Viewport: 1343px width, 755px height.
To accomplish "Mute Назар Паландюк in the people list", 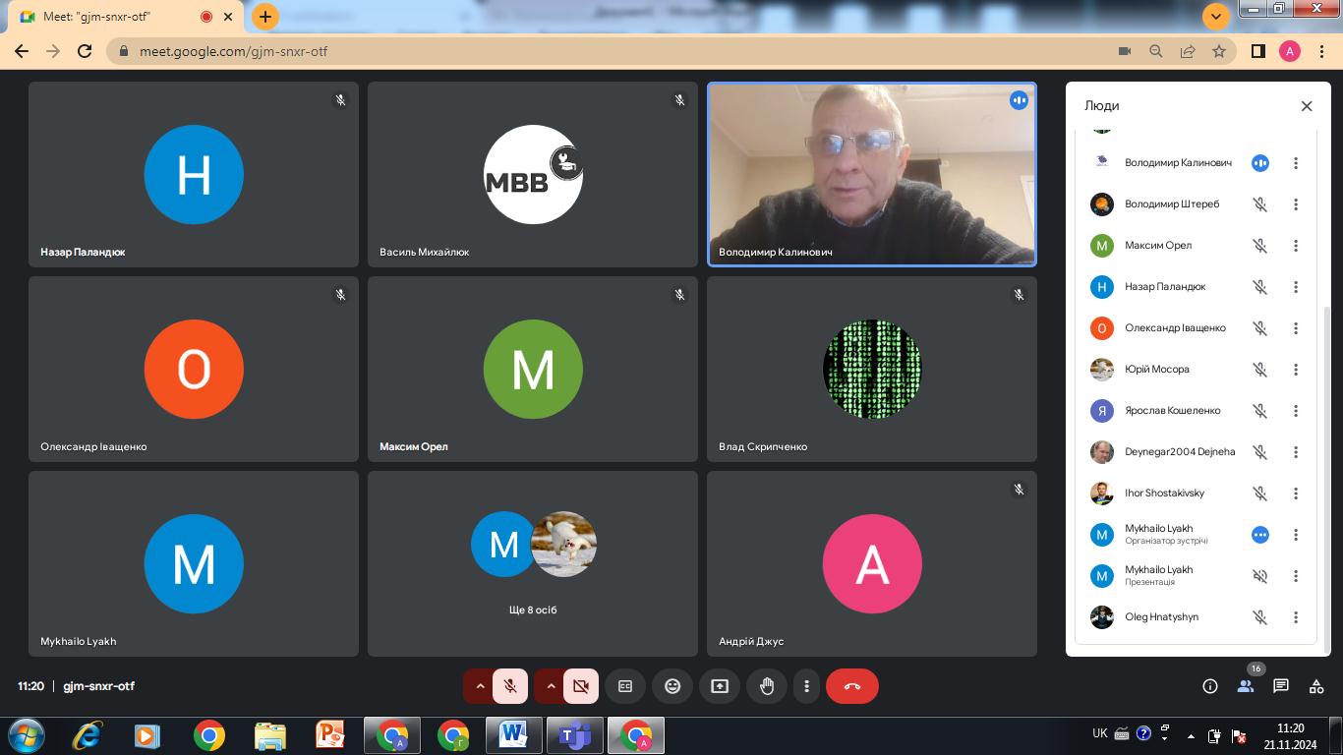I will coord(1259,287).
